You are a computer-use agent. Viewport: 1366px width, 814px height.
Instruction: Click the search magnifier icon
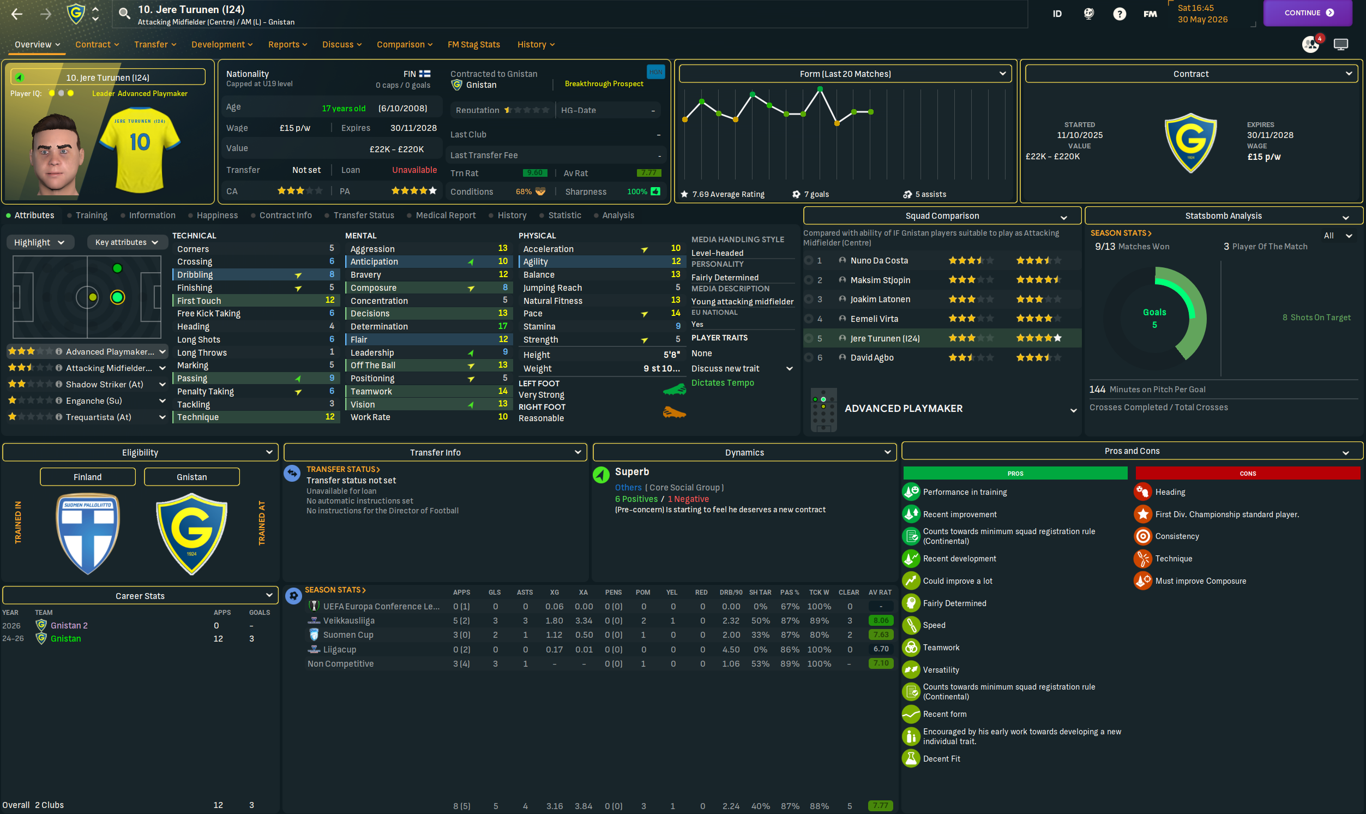[x=124, y=14]
